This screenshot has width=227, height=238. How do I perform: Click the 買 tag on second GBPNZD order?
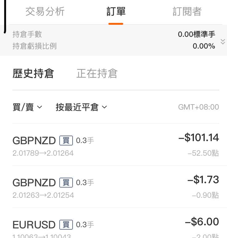click(66, 183)
